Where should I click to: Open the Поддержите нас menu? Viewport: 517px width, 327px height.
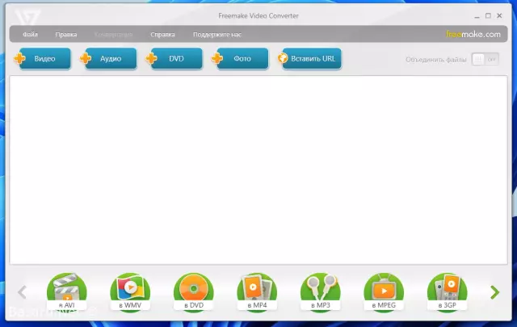(217, 34)
